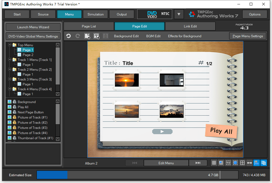Collapse Track 2 Menu tree node
The width and height of the screenshot is (272, 183).
10,69
